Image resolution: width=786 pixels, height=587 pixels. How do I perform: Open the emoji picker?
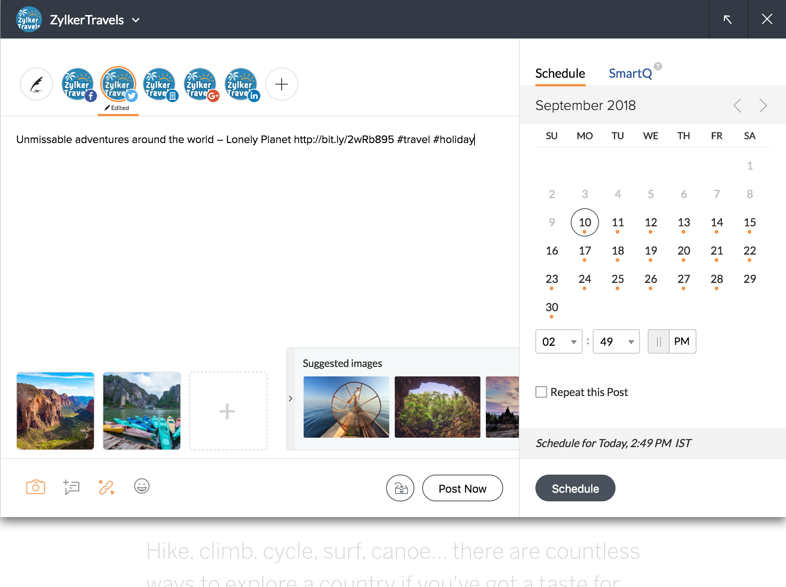[141, 486]
